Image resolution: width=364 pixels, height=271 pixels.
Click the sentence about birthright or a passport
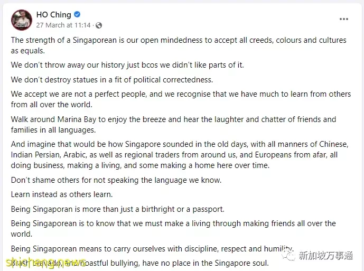[118, 209]
